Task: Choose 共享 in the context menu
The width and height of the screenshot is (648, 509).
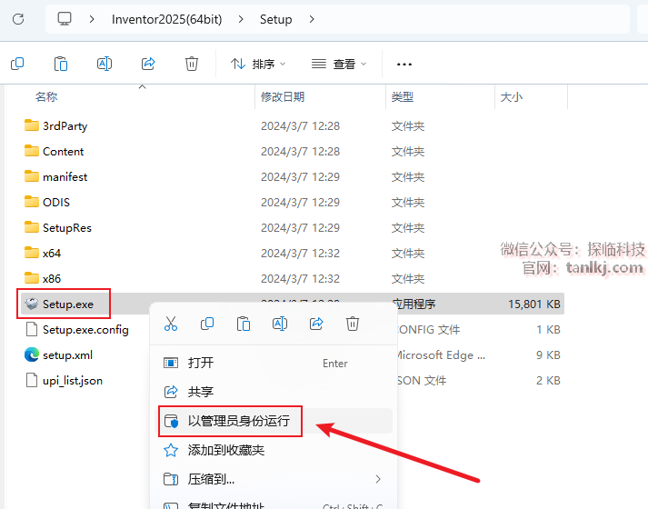Action: click(274, 392)
